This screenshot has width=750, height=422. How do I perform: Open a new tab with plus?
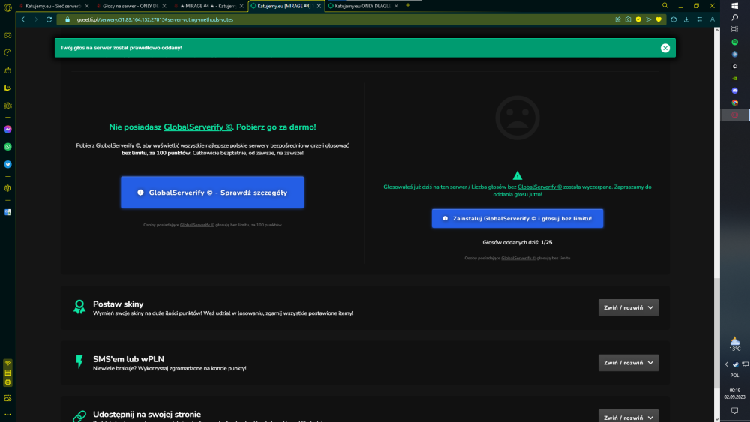pos(408,6)
